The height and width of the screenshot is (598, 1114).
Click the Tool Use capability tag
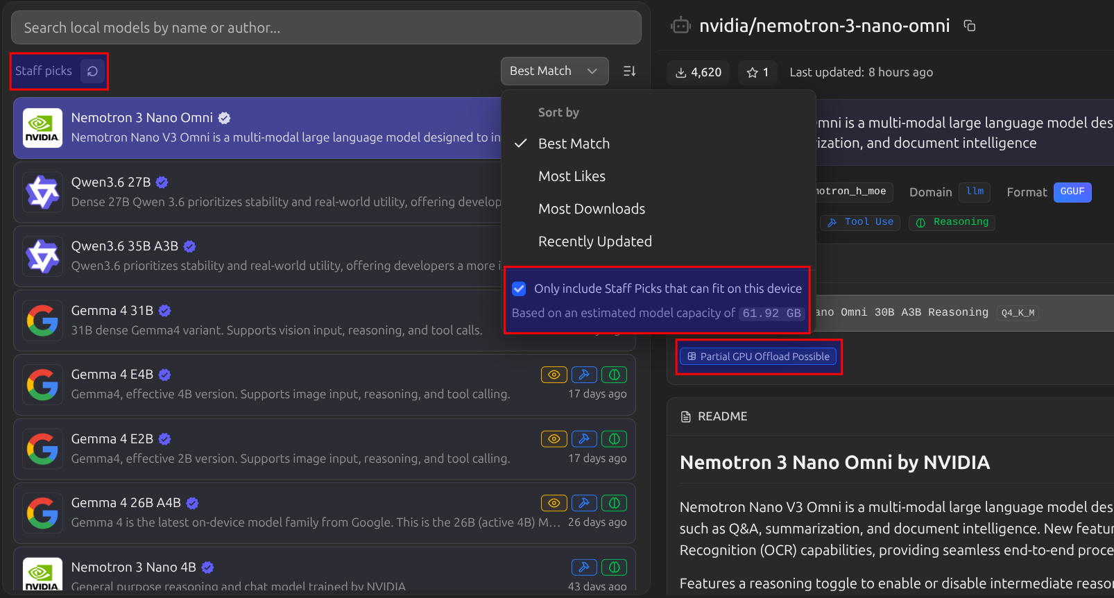pyautogui.click(x=861, y=222)
